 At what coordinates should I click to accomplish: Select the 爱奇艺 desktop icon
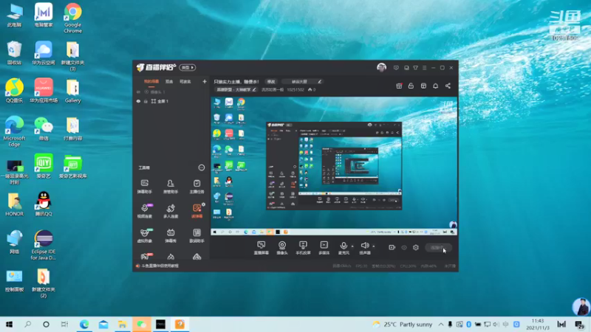[x=44, y=166]
